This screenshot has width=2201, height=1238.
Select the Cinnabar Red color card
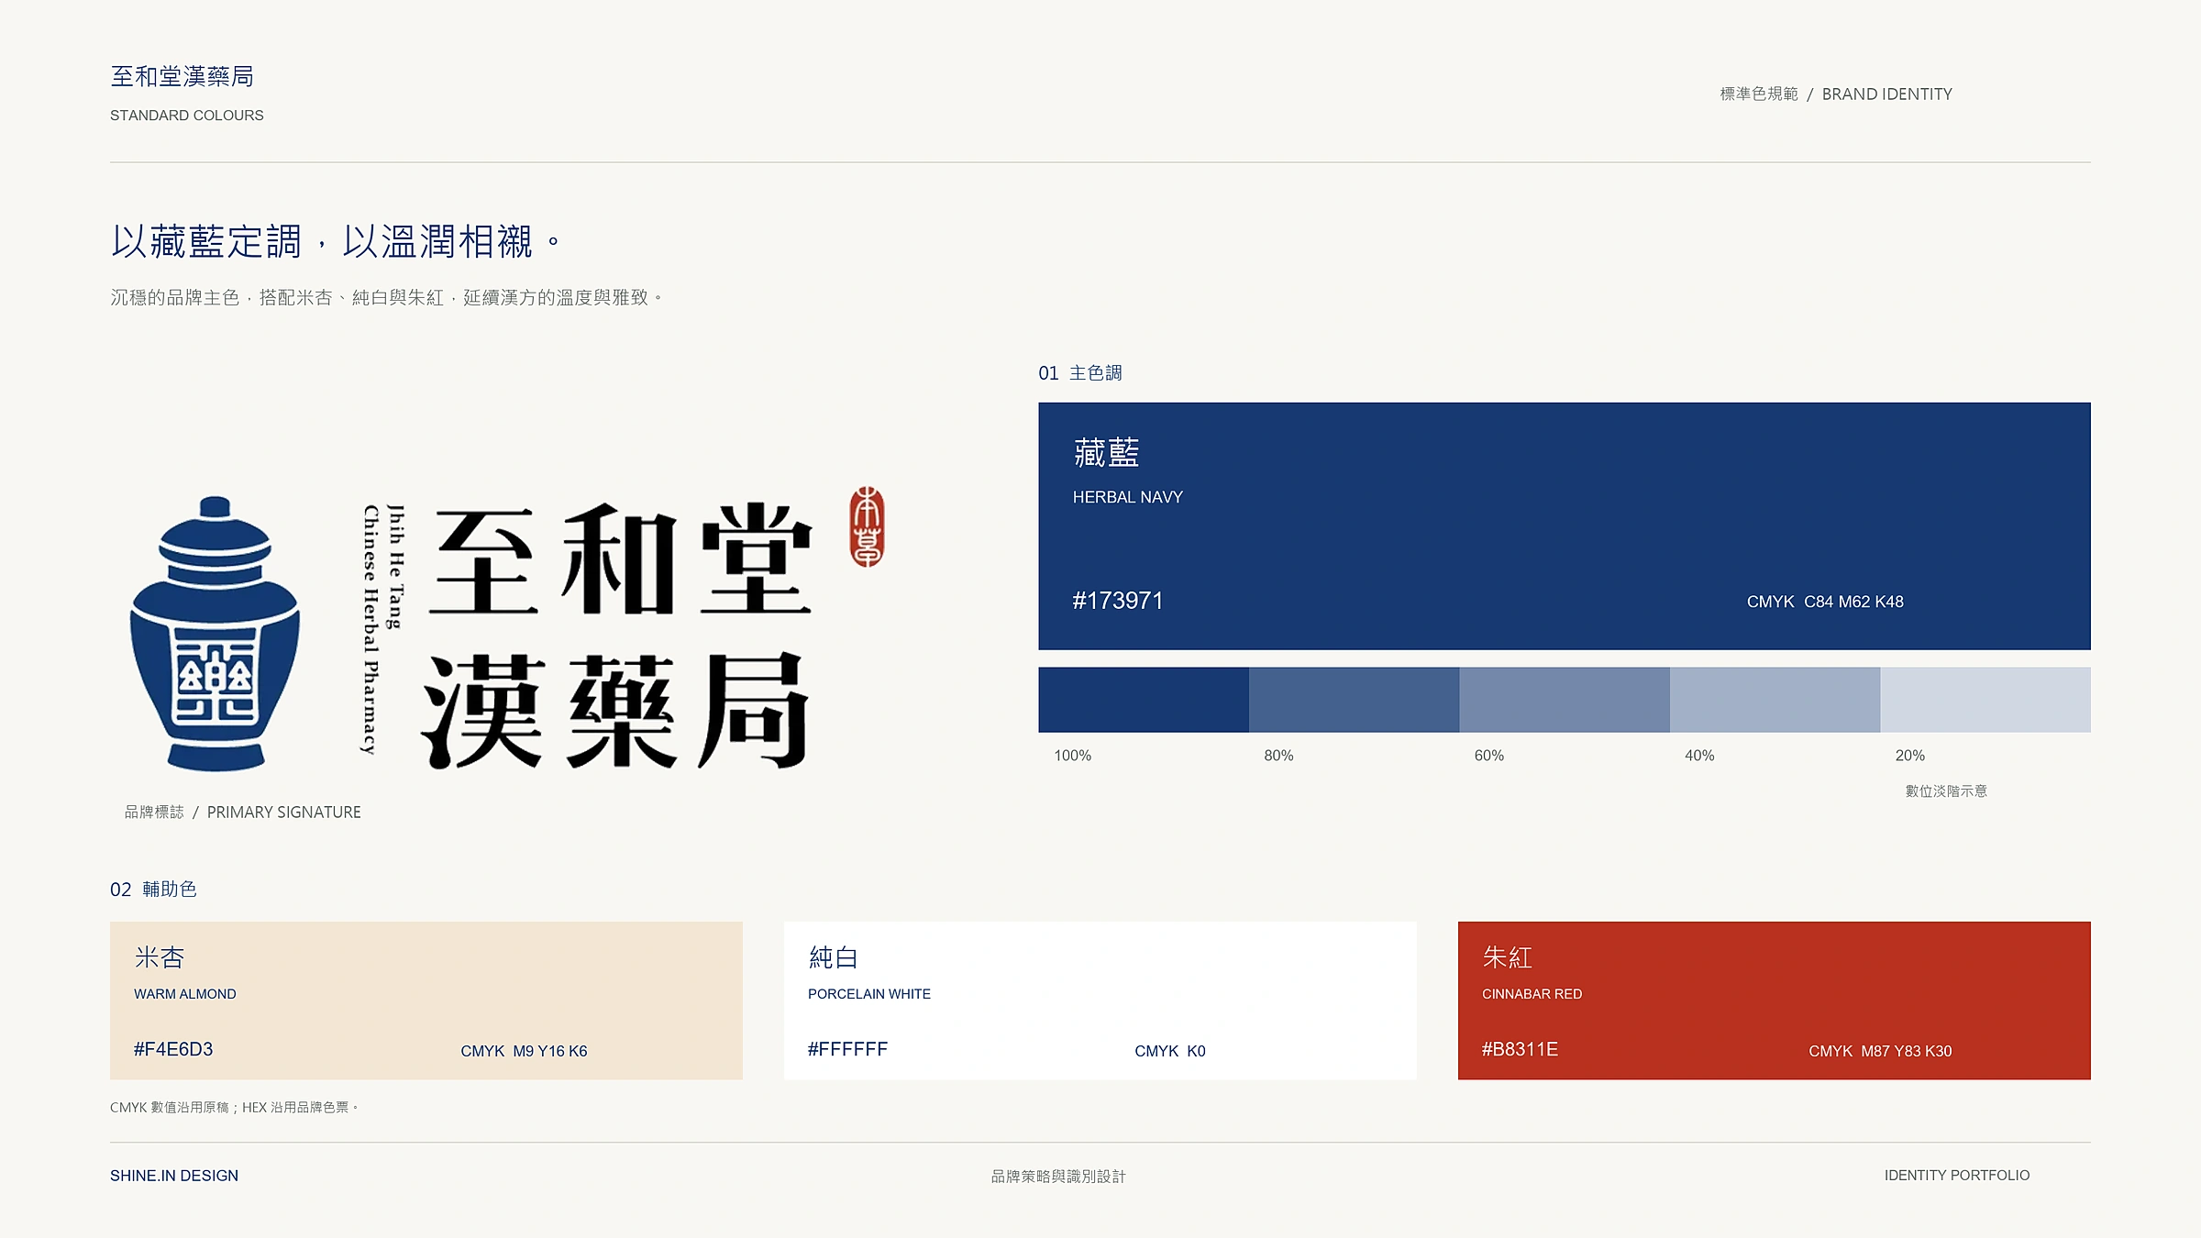pyautogui.click(x=1775, y=1000)
